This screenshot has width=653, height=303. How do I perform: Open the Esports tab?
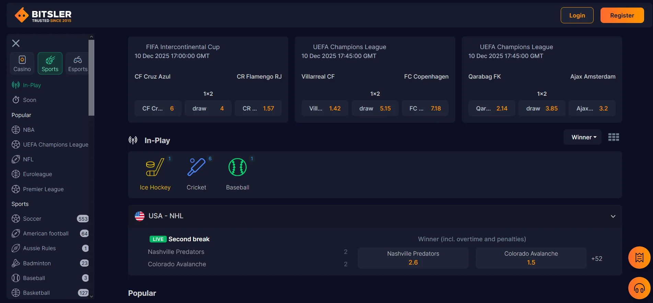(x=78, y=63)
